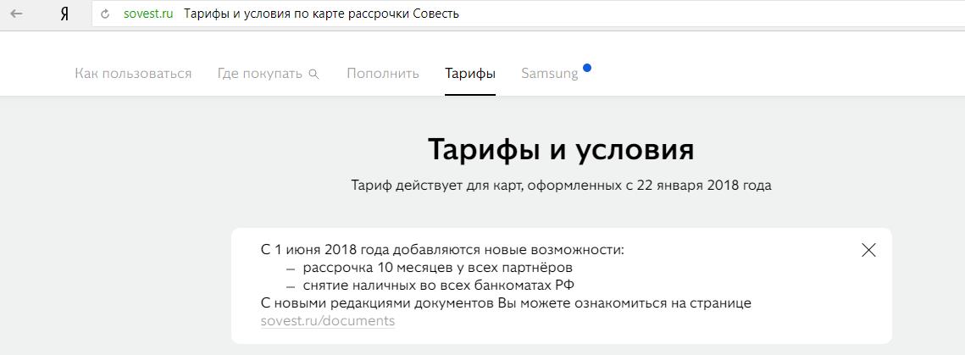Viewport: 965px width, 355px height.
Task: Click the blue dot beside Samsung
Action: (x=587, y=68)
